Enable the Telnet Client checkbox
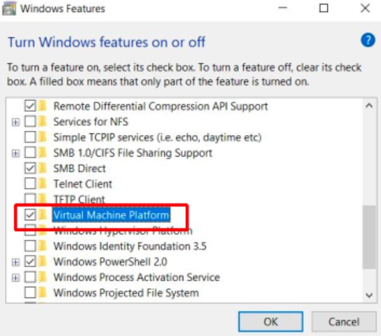Image resolution: width=381 pixels, height=336 pixels. 30,184
